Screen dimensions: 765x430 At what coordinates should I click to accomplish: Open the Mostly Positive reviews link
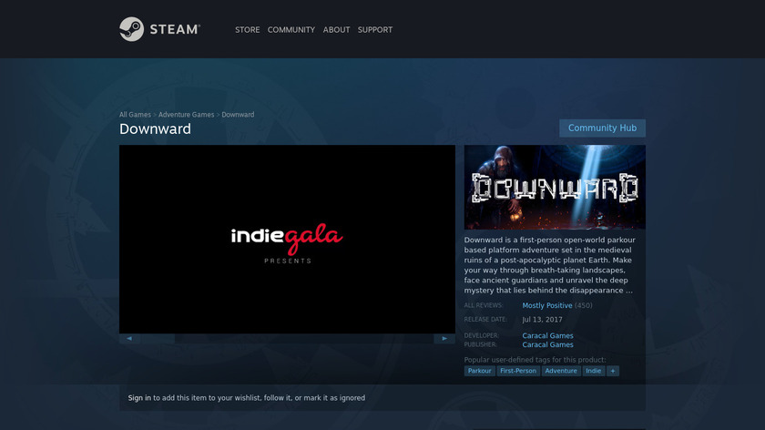(547, 305)
